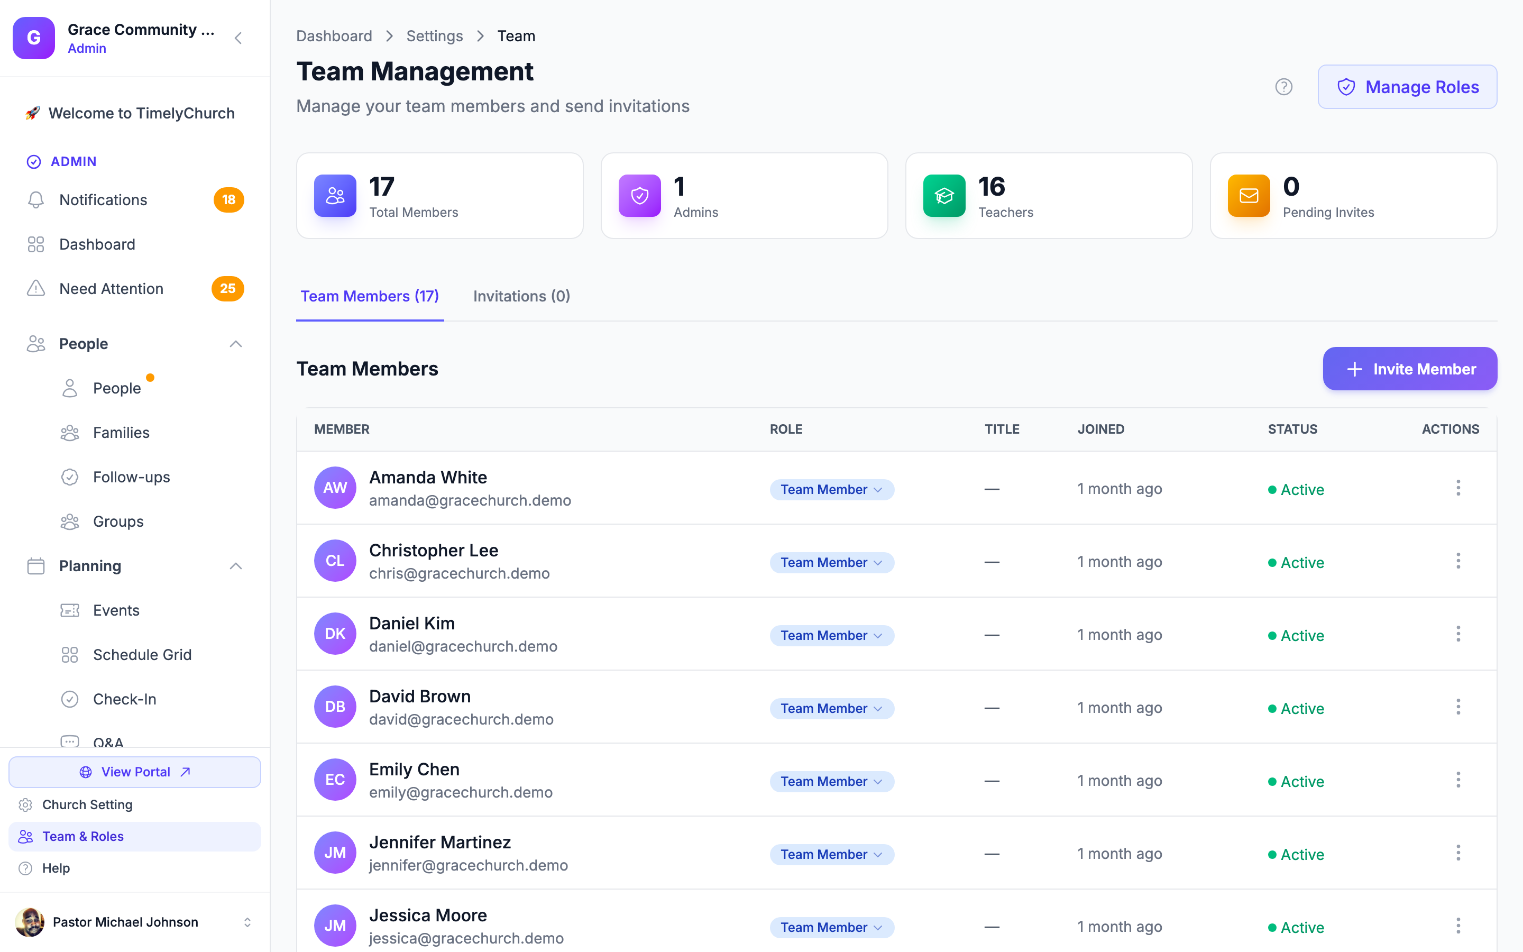
Task: Click the JOINED column header
Action: click(x=1100, y=429)
